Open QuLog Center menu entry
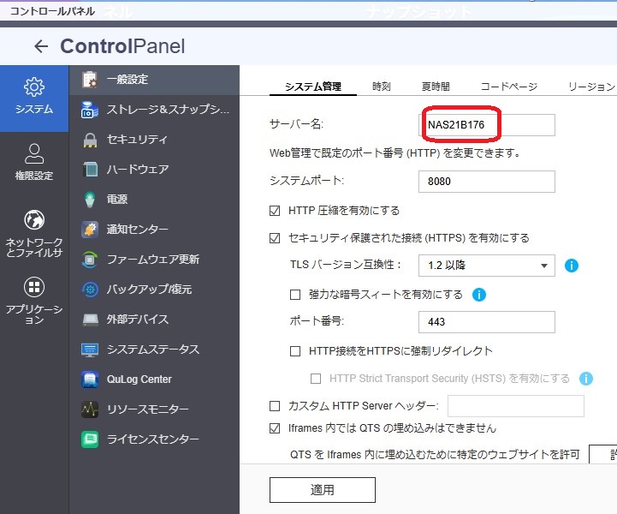 [154, 380]
